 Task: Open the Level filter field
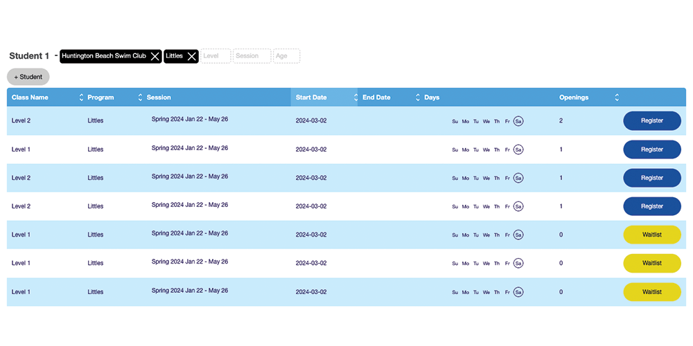pos(216,56)
